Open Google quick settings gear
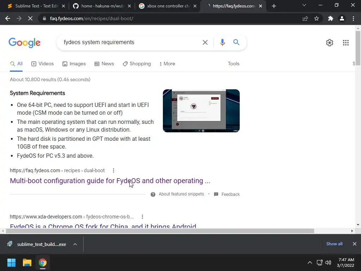The height and width of the screenshot is (271, 361). tap(330, 43)
